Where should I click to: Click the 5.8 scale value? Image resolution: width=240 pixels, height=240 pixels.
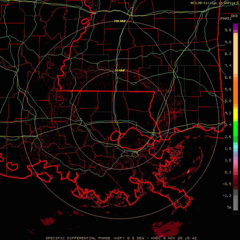(x=228, y=89)
